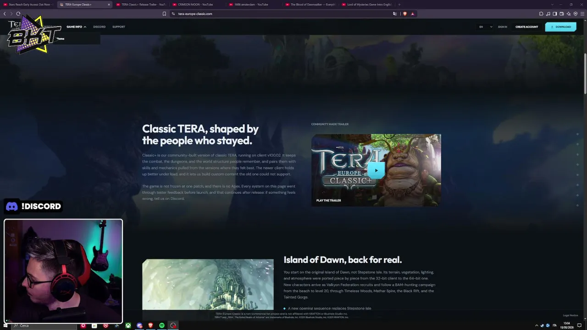Open the EN language dropdown

pyautogui.click(x=485, y=27)
